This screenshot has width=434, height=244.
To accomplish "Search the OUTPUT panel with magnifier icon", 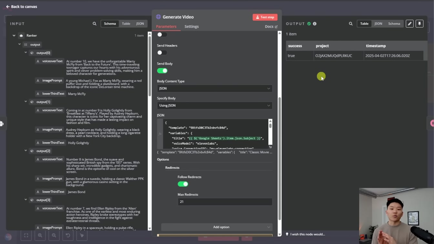I will coord(351,24).
